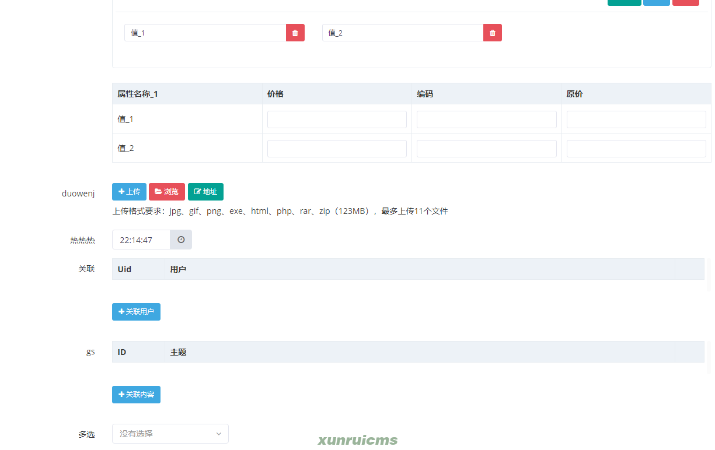Click the 上传 upload button

(x=129, y=192)
